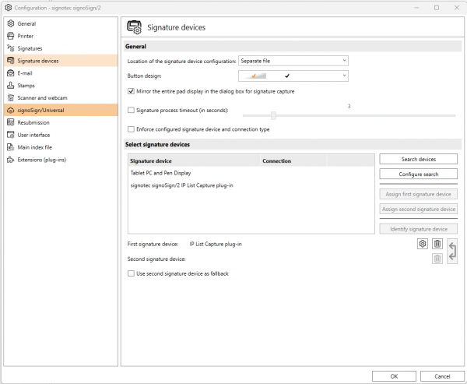Check Enforce configured signature device option
Screen dimensions: 467x384
click(131, 129)
